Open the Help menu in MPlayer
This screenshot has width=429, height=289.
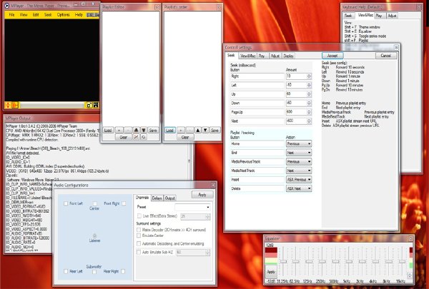click(79, 15)
